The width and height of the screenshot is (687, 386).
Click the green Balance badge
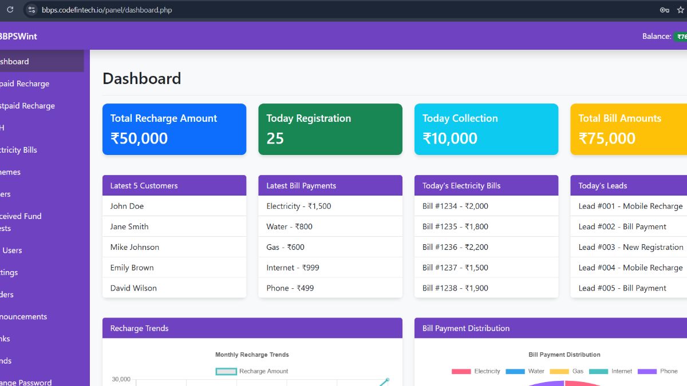(x=681, y=36)
